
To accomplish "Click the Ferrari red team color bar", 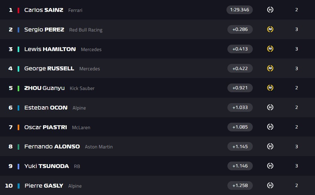I will click(18, 10).
